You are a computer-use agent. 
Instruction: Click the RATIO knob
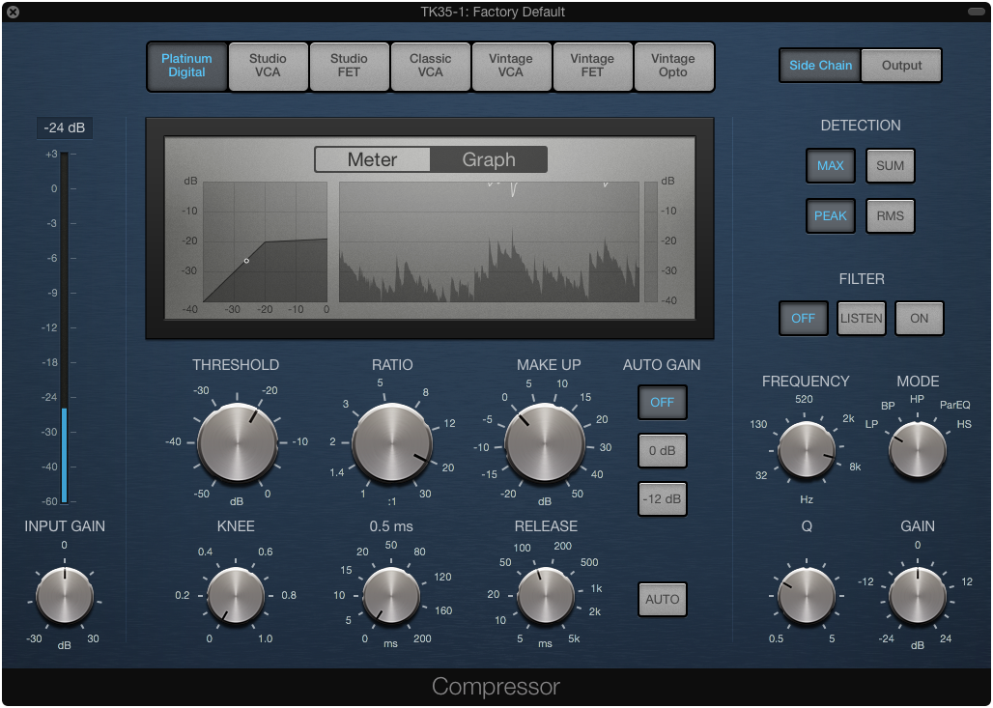pos(391,442)
